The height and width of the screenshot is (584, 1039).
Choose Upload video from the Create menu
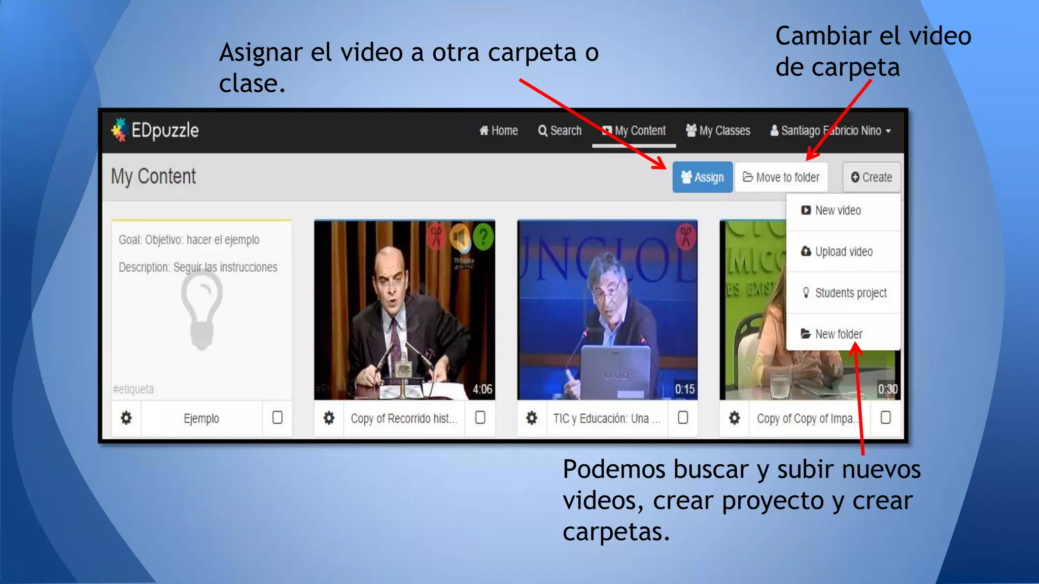843,251
